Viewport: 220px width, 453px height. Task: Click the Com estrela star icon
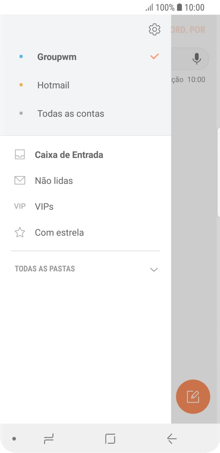click(20, 232)
